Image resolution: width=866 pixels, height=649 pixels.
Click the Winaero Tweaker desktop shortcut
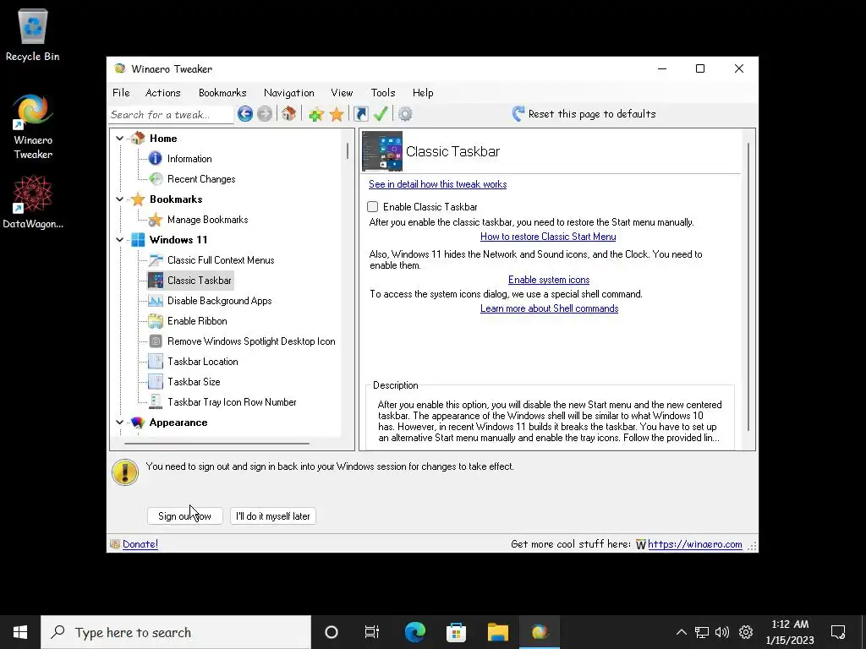click(33, 127)
